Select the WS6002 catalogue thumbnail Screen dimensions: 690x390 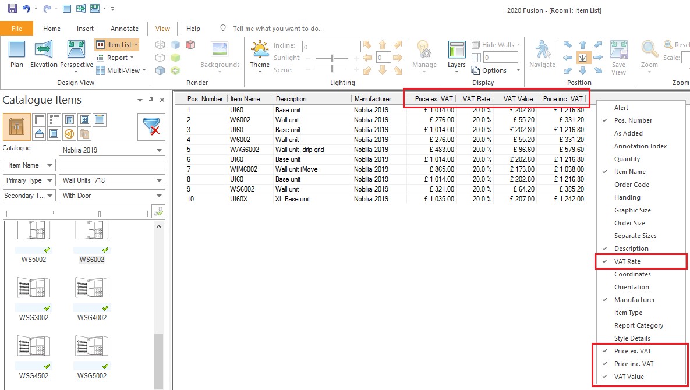[91, 243]
